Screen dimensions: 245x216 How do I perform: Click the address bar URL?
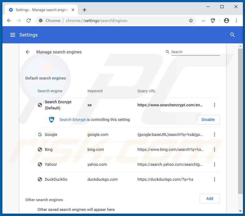[x=96, y=21]
